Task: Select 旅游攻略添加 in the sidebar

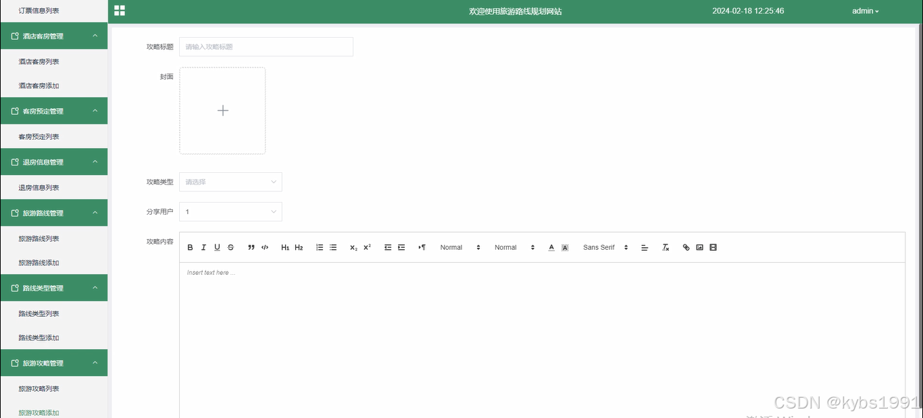Action: pos(39,413)
